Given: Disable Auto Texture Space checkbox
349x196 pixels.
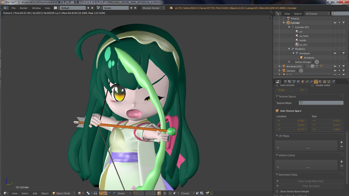Looking at the screenshot, I should click(277, 111).
